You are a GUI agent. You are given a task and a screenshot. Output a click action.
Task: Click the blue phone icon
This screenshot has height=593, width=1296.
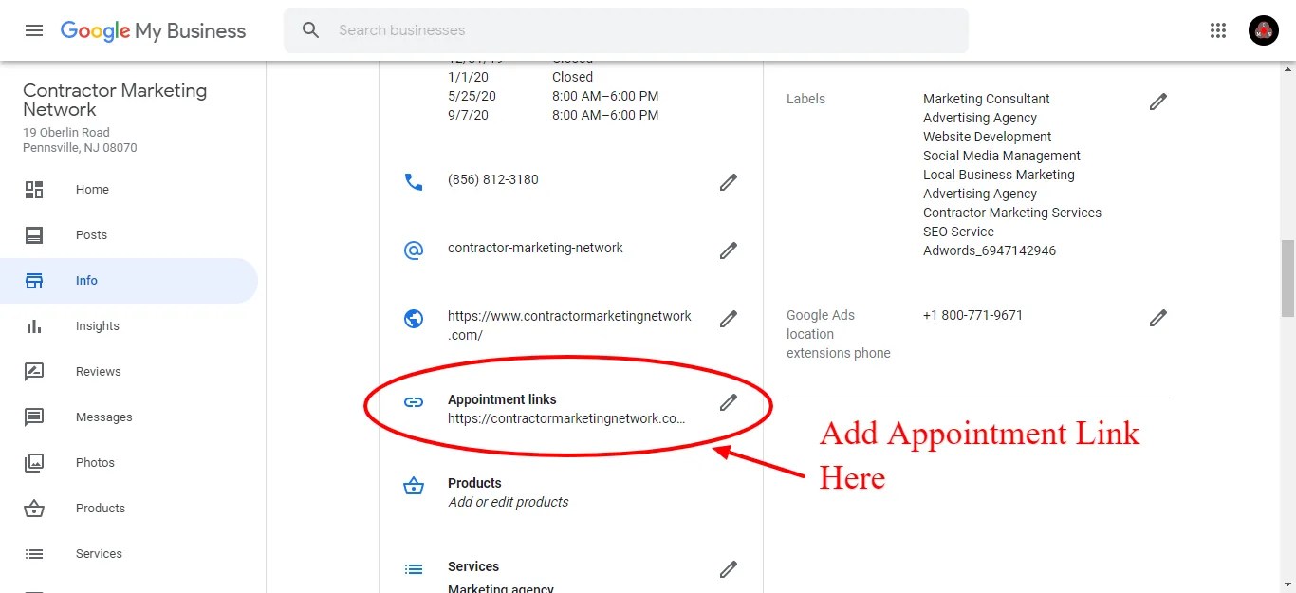tap(414, 181)
